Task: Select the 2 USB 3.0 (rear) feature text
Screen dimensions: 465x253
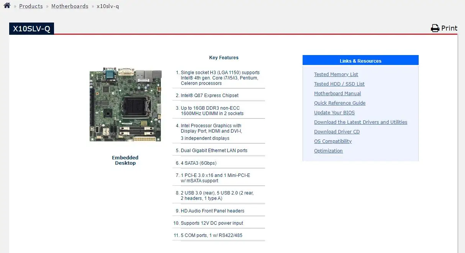Action: (217, 196)
